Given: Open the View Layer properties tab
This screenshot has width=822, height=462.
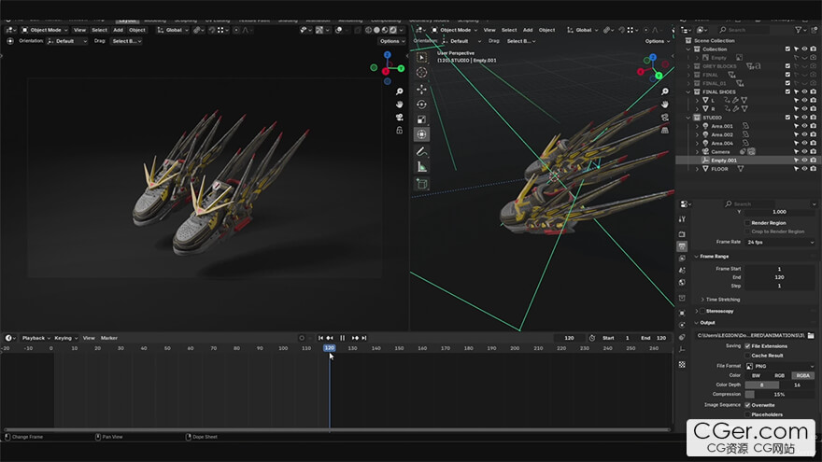Looking at the screenshot, I should click(682, 259).
